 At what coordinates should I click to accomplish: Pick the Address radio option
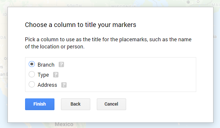tap(32, 84)
